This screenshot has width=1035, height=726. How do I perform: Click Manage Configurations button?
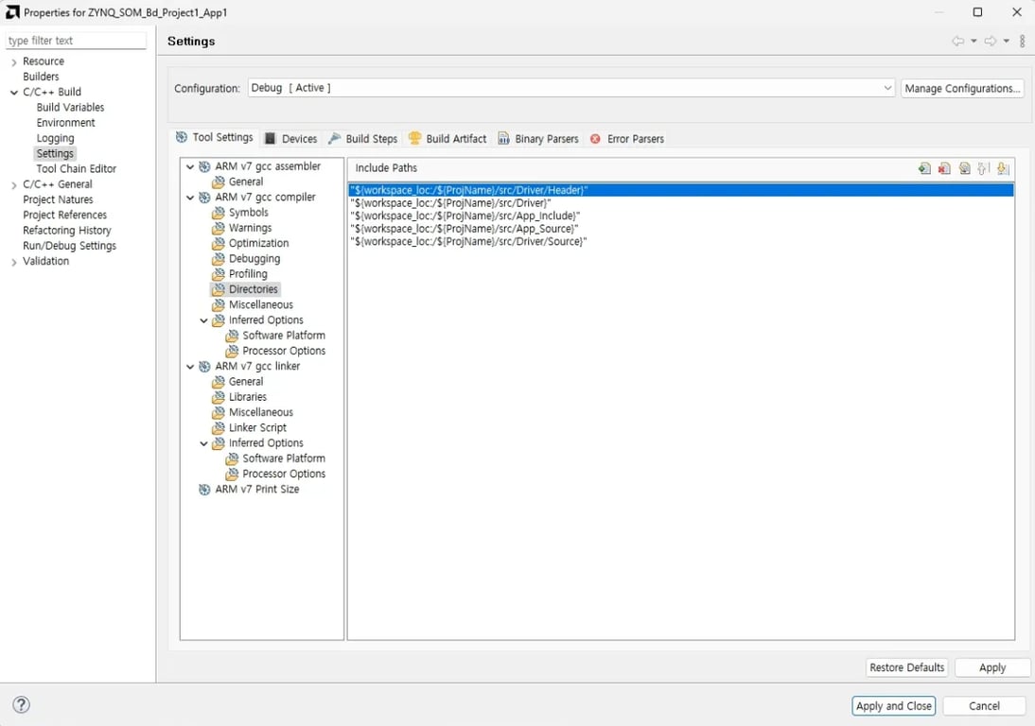click(x=962, y=88)
